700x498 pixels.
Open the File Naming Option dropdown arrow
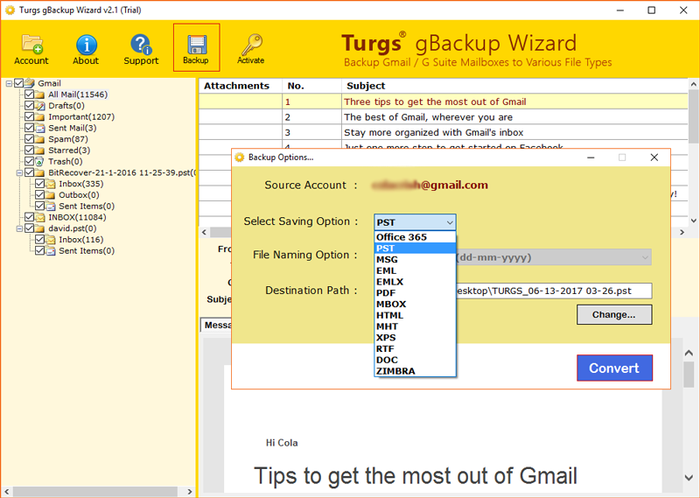tap(645, 257)
